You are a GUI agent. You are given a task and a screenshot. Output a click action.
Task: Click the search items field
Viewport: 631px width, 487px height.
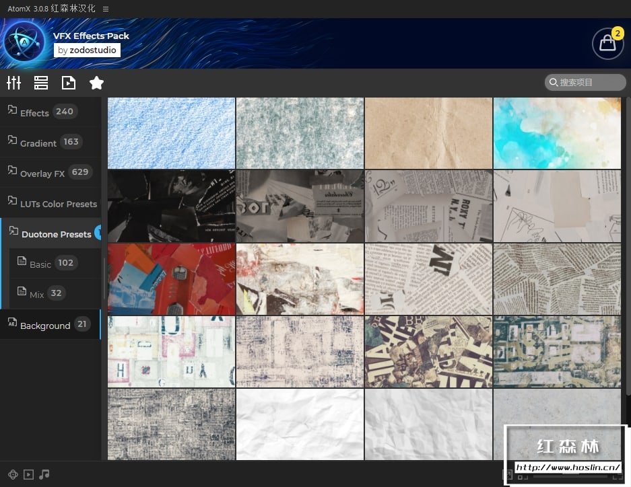click(x=585, y=82)
